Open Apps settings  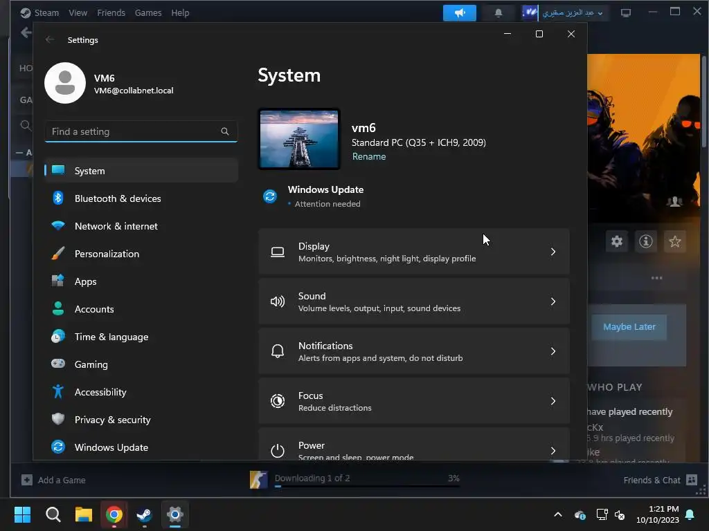pos(141,281)
